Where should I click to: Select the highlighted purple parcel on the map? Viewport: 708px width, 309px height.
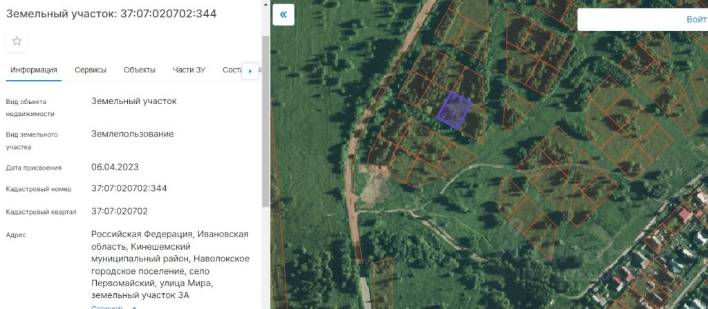[x=454, y=110]
